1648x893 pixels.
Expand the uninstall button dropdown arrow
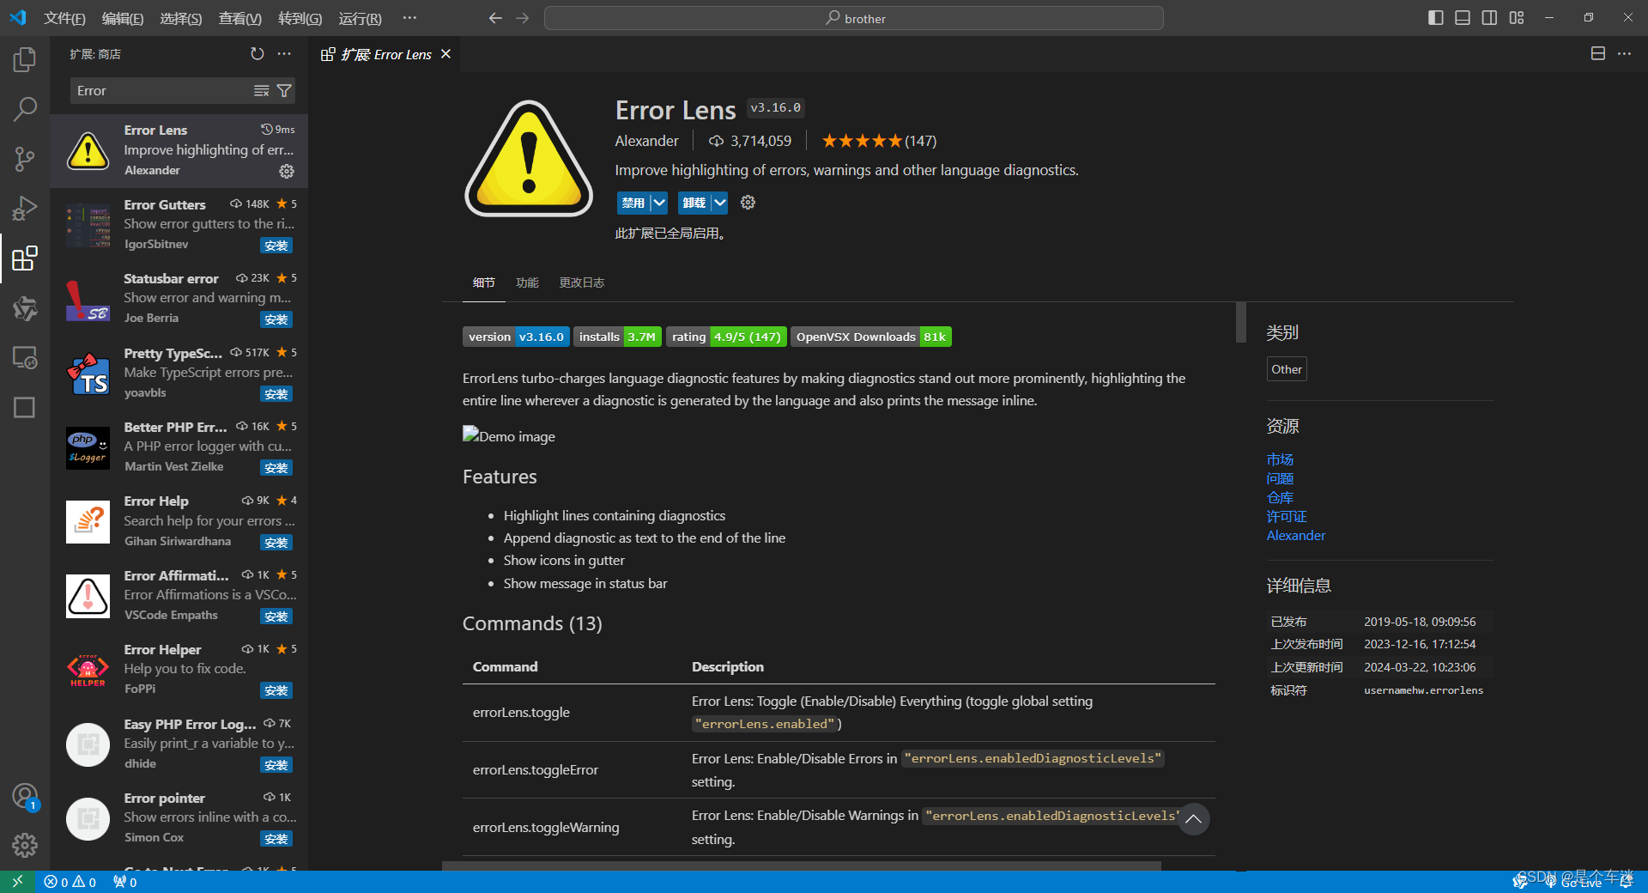[719, 203]
